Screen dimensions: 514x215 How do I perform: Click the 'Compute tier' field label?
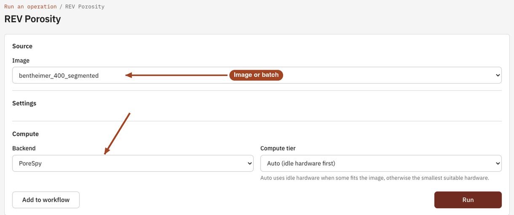(x=278, y=148)
